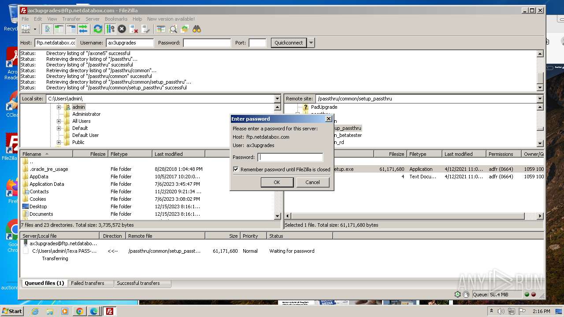
Task: Open the Quickconnect history dropdown
Action: (x=311, y=43)
